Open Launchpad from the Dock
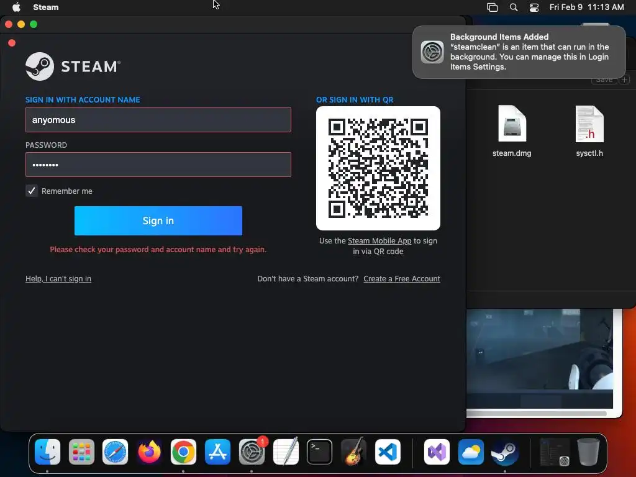636x477 pixels. pyautogui.click(x=81, y=452)
